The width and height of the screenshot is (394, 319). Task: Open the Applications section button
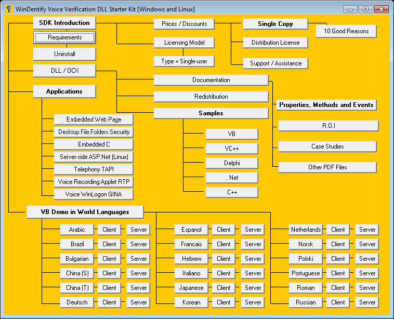[64, 91]
